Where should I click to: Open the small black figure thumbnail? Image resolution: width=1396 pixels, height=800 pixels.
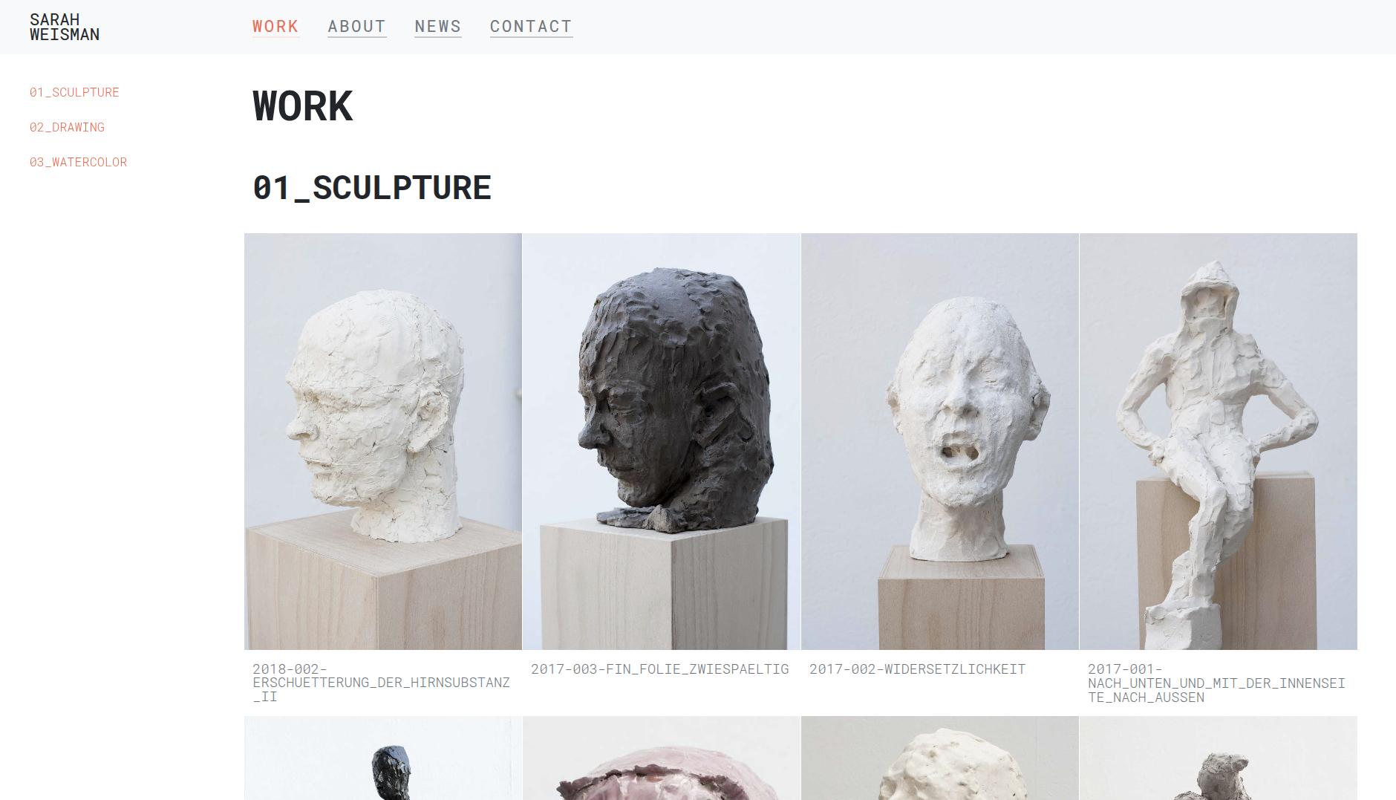(x=383, y=758)
